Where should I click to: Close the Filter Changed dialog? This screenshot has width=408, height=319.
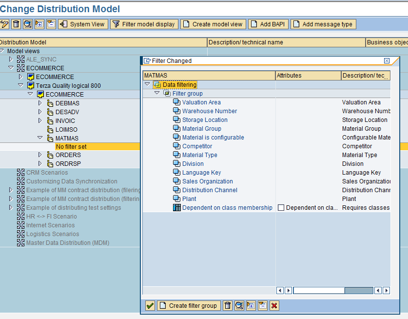(387, 61)
